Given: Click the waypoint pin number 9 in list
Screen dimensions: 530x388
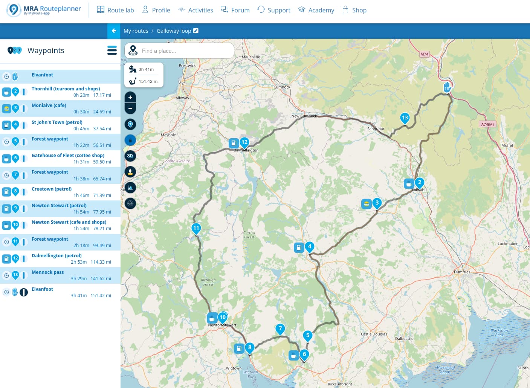Looking at the screenshot, I should [x=15, y=208].
